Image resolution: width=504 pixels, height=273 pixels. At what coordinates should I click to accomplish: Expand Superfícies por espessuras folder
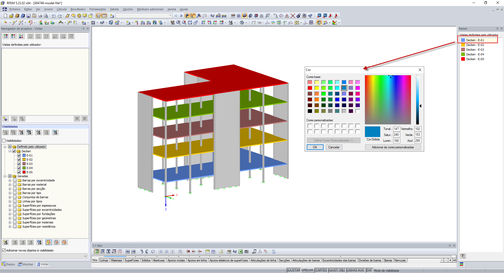(x=10, y=206)
